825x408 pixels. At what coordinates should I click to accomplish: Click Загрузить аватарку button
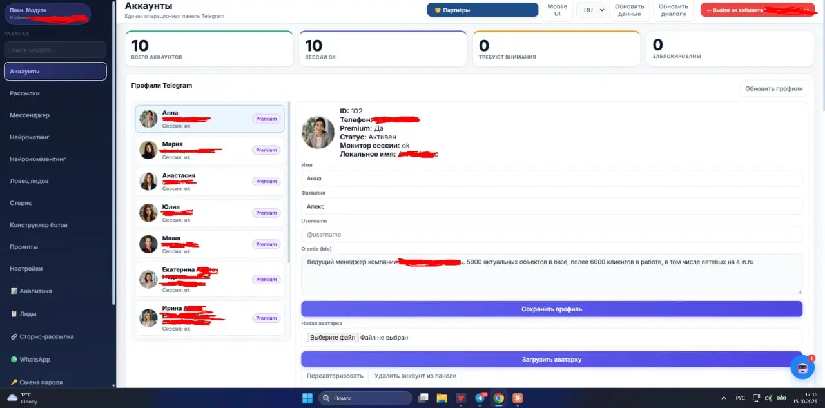(x=552, y=359)
